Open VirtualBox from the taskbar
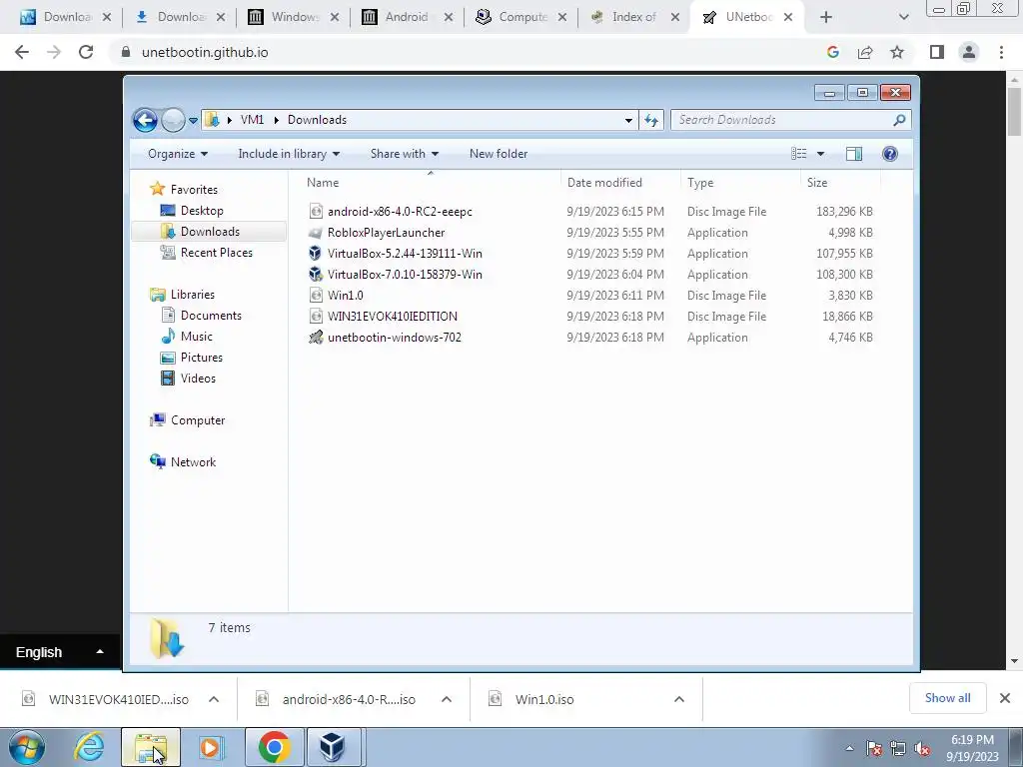 click(x=332, y=747)
